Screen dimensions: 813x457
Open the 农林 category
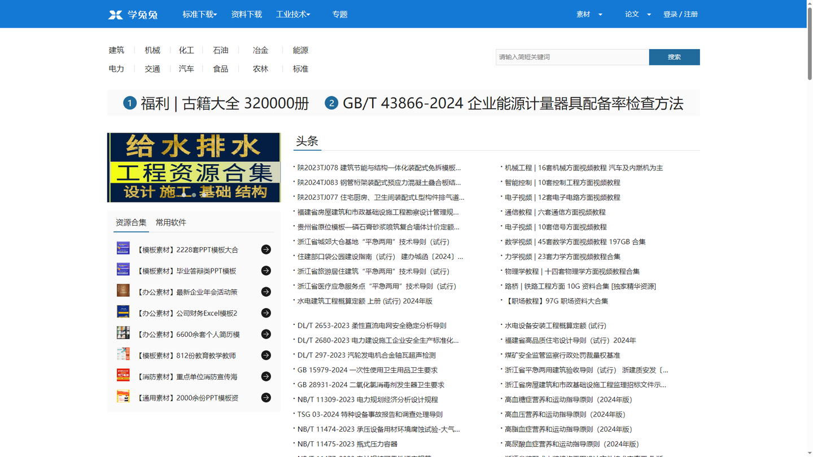pyautogui.click(x=260, y=69)
